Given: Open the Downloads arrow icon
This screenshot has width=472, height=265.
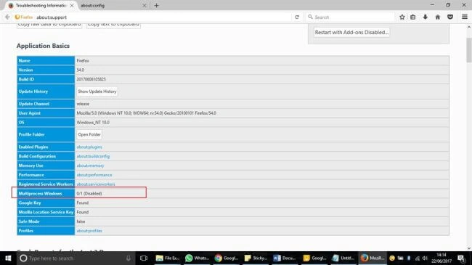Looking at the screenshot, I should pyautogui.click(x=425, y=17).
